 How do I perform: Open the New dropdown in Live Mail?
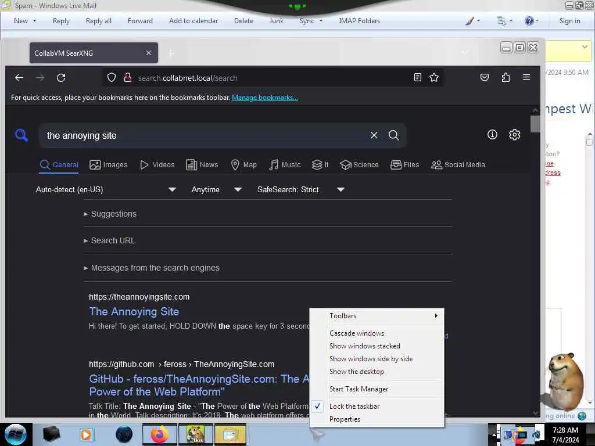[x=25, y=21]
